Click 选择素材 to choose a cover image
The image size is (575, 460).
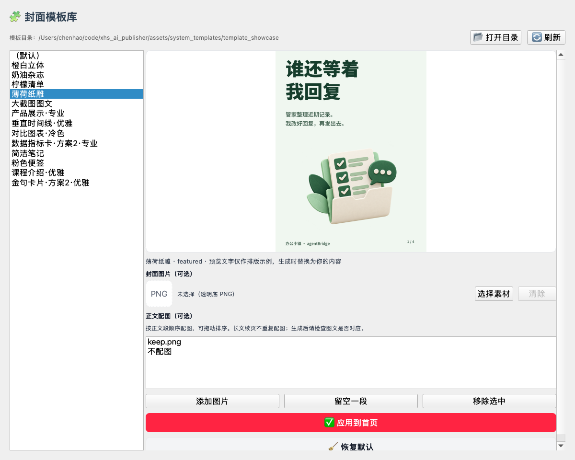(494, 294)
